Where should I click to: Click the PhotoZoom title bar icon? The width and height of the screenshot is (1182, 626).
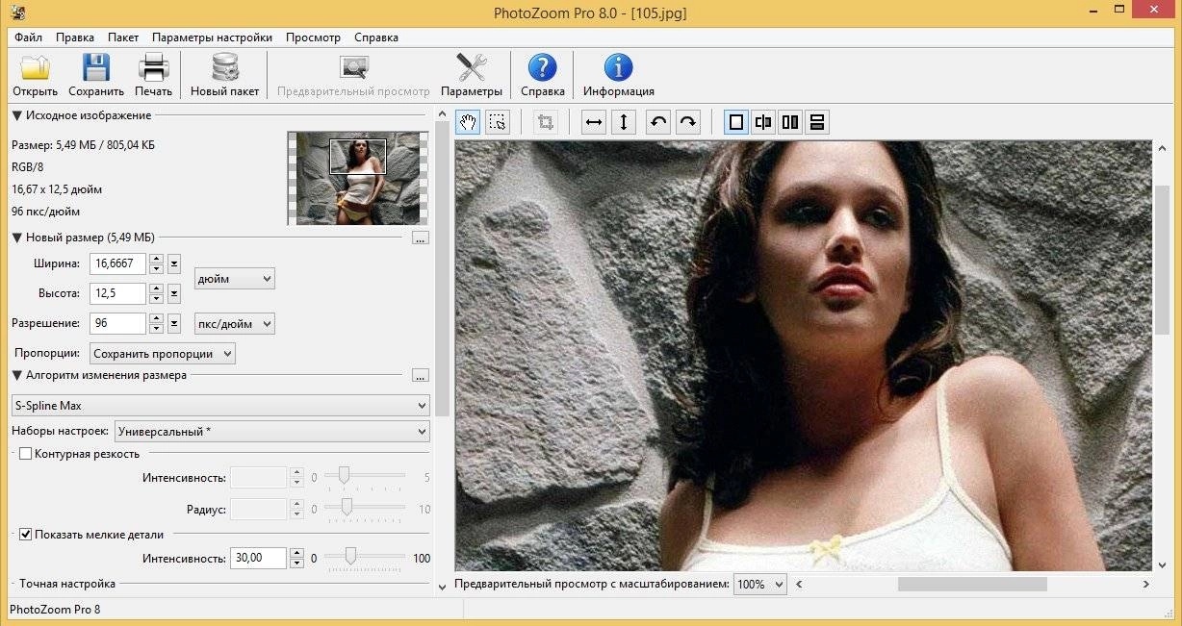pyautogui.click(x=17, y=13)
